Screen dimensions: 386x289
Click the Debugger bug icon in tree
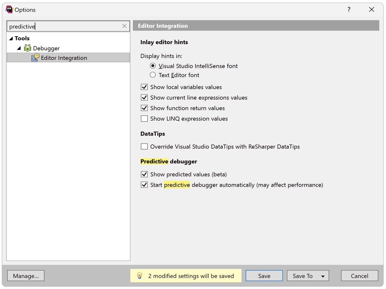click(27, 48)
